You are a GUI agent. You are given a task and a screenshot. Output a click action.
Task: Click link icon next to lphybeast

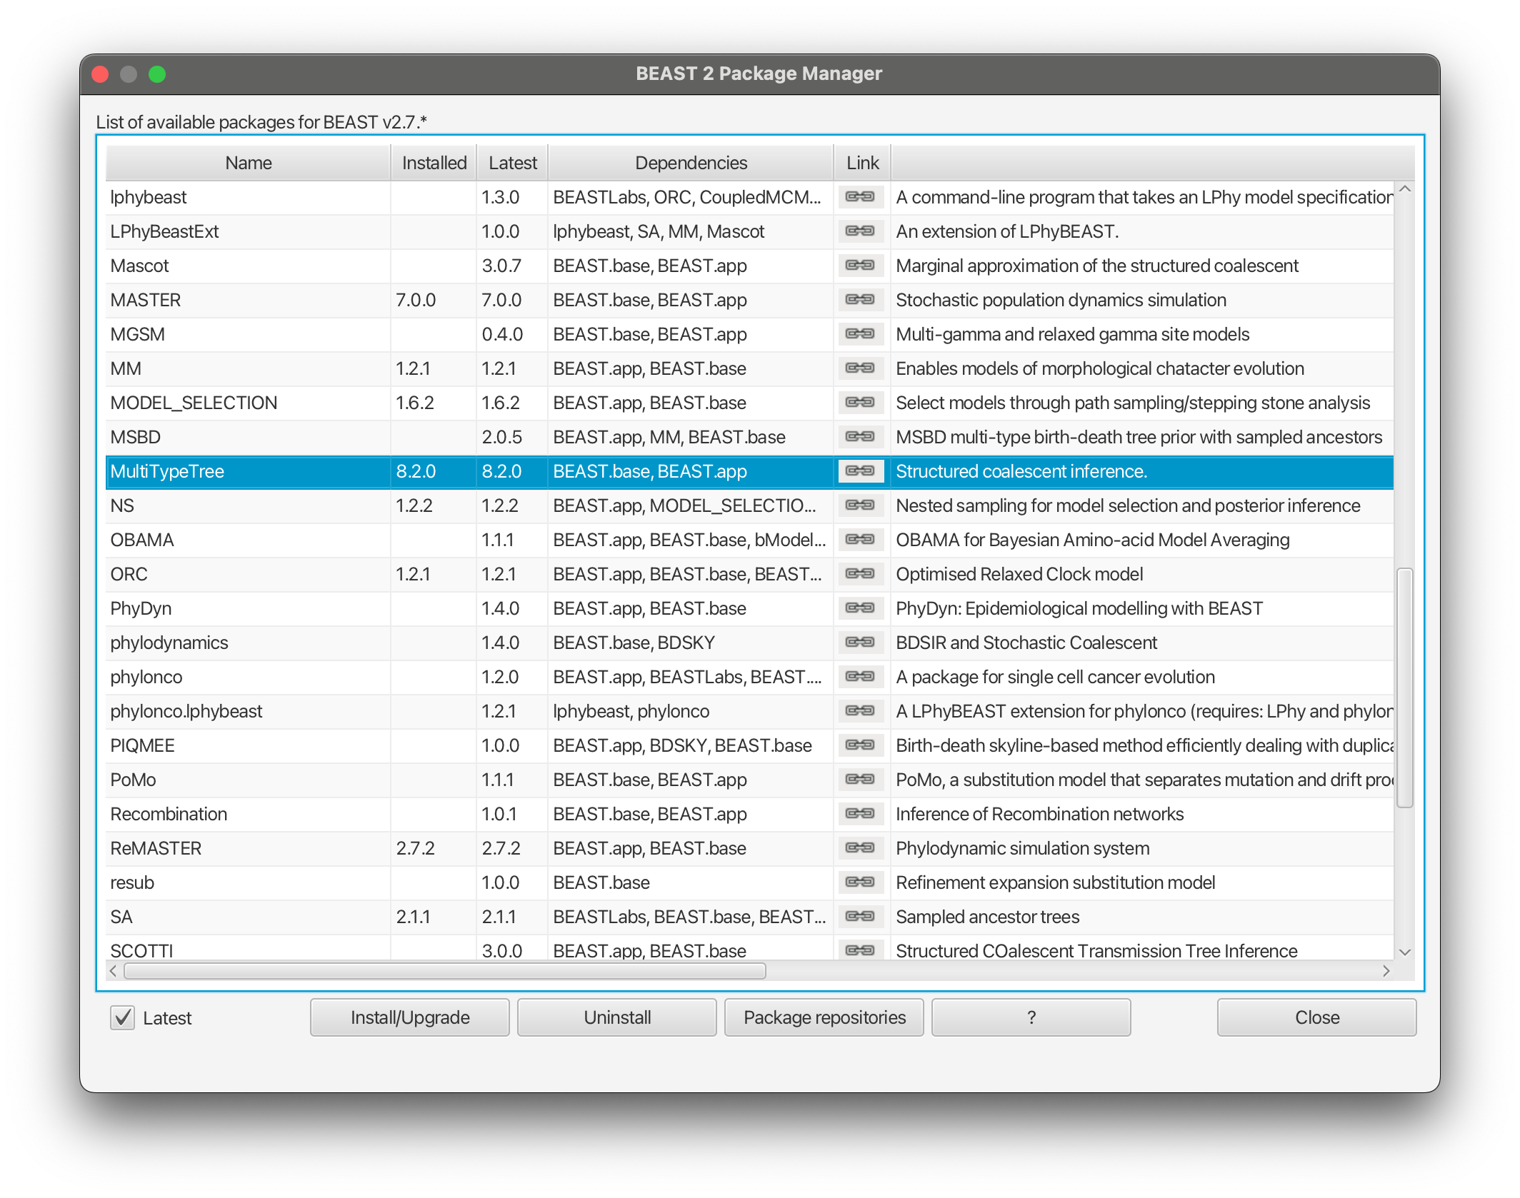[860, 197]
